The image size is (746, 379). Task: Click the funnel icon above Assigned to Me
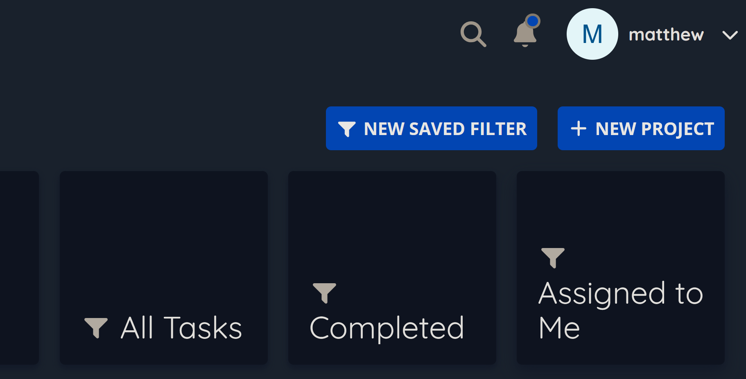point(553,257)
